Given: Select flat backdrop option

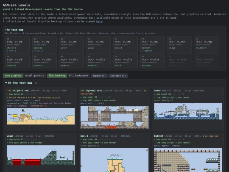Looking at the screenshot, I should click(57, 76).
